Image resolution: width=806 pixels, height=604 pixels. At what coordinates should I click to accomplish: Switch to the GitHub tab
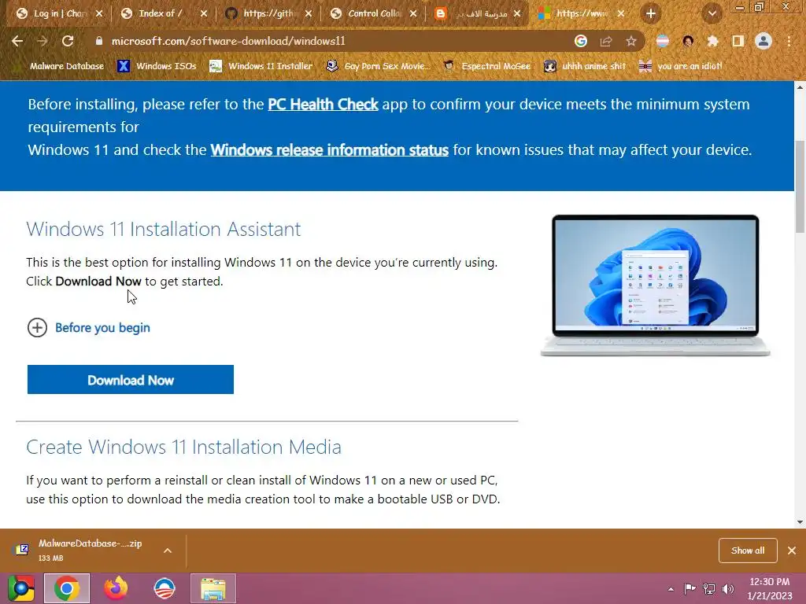[x=269, y=13]
